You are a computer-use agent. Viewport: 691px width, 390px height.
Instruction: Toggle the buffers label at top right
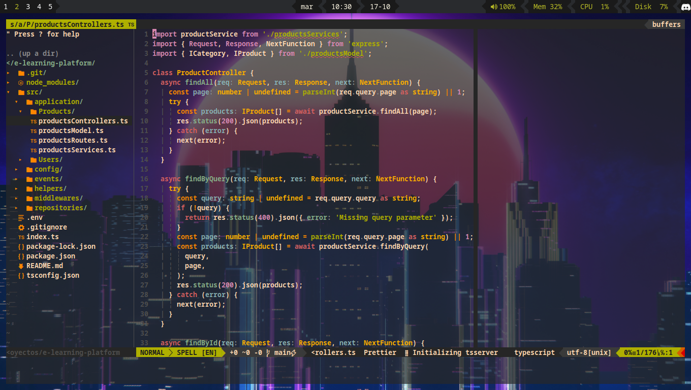[666, 24]
